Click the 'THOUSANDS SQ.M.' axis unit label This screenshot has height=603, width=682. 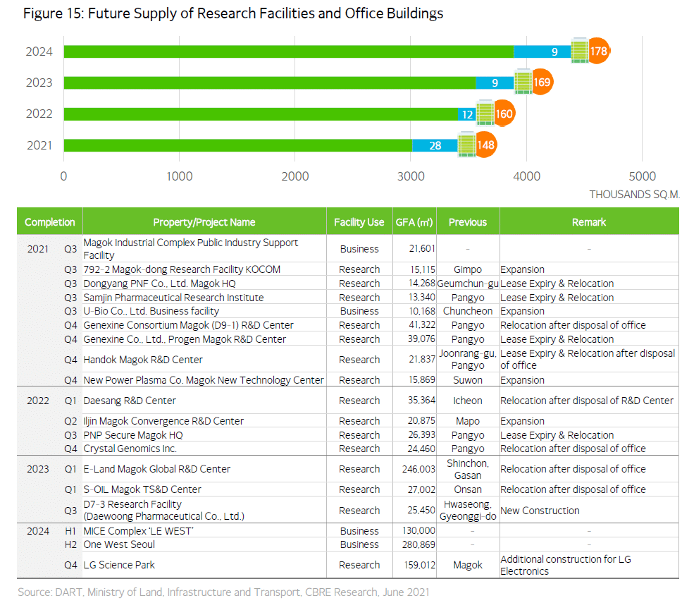634,194
